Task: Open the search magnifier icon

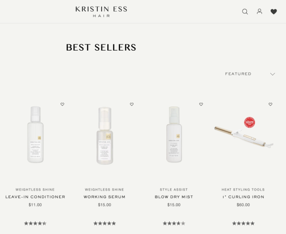Action: coord(245,11)
